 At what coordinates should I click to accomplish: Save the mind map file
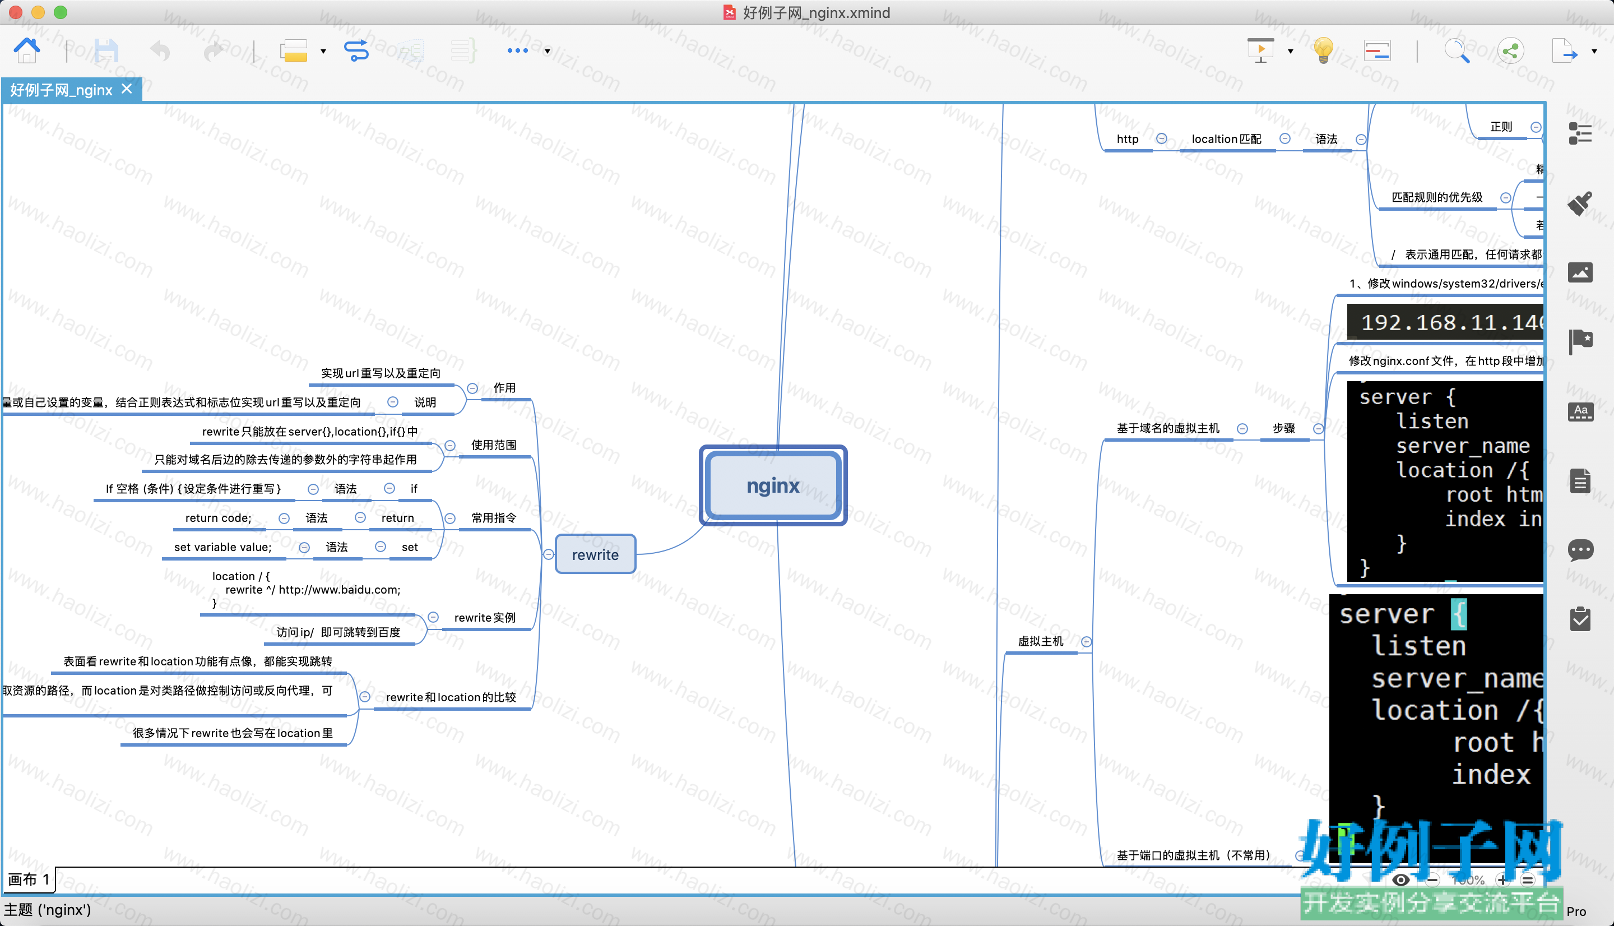(x=106, y=50)
